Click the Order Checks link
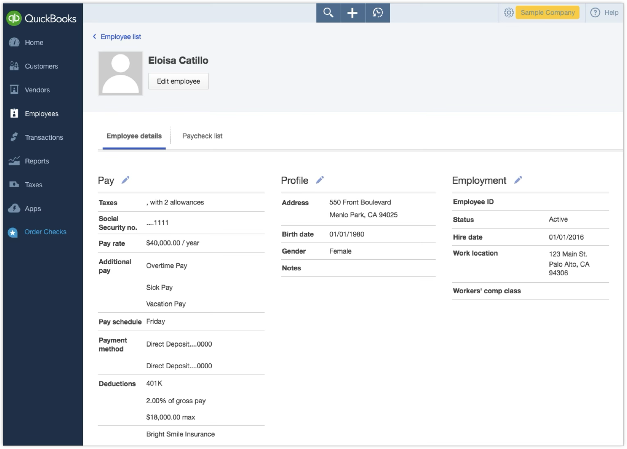The width and height of the screenshot is (627, 449). (45, 232)
